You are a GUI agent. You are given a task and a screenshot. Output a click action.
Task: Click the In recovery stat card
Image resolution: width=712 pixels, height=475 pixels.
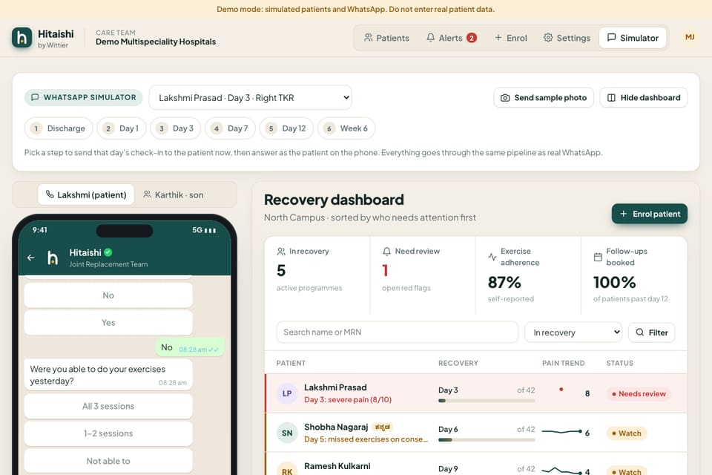click(x=317, y=275)
